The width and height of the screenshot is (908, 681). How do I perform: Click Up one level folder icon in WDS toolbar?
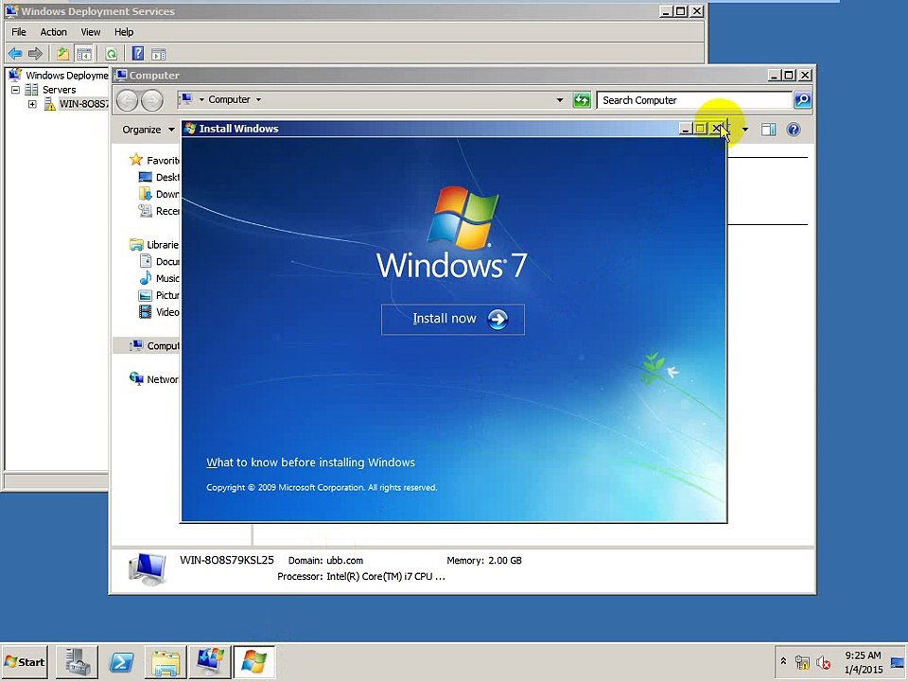[62, 54]
